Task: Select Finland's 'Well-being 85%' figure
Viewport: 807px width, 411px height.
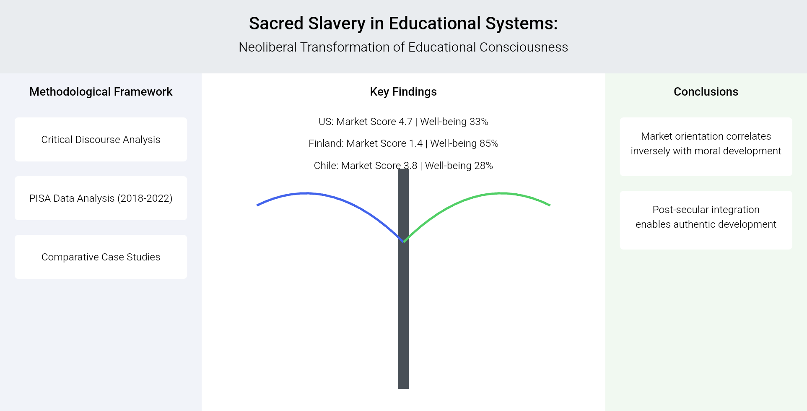Action: 464,143
